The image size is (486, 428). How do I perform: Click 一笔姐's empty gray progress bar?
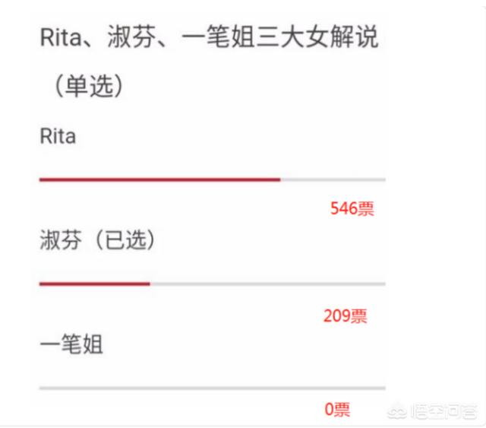(213, 388)
